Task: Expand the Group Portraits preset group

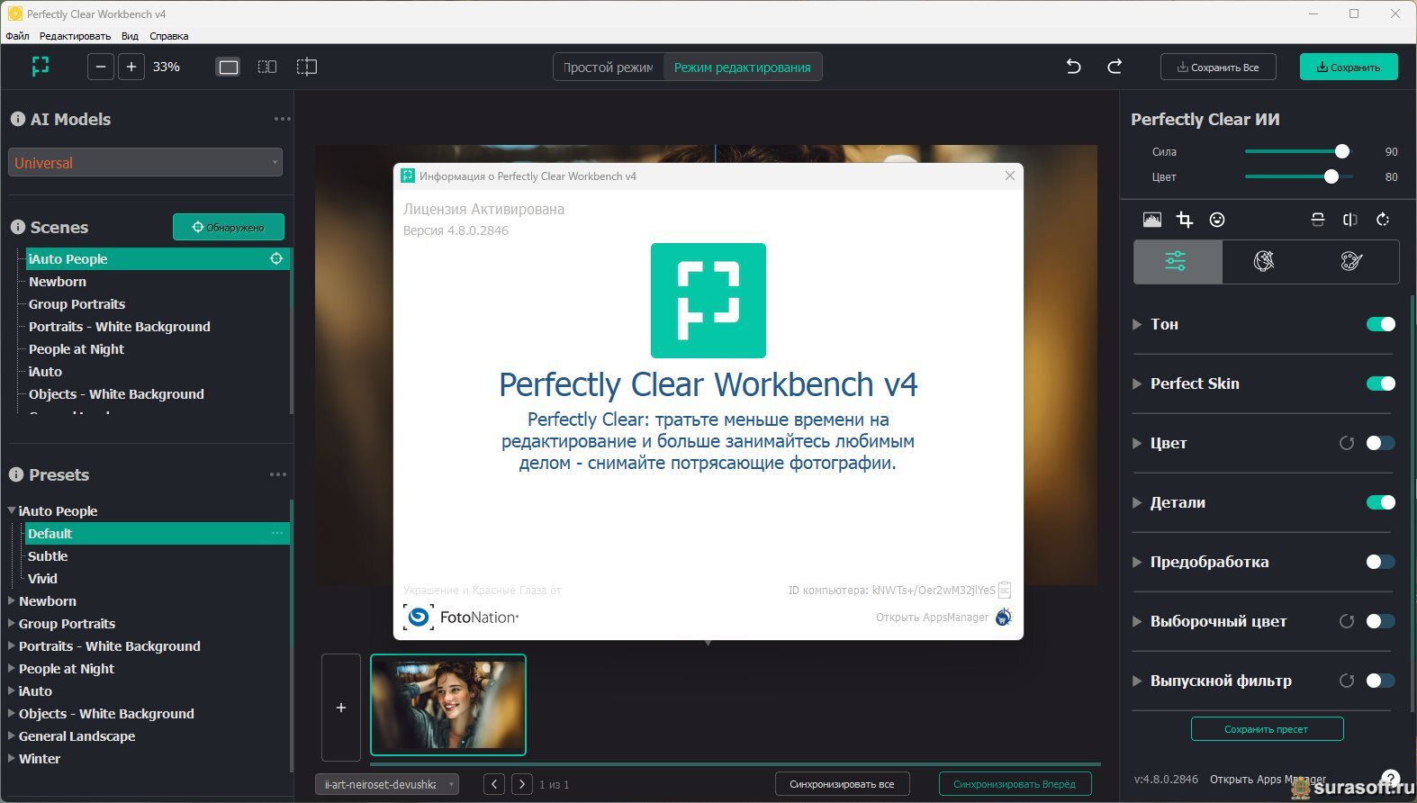Action: click(x=12, y=623)
